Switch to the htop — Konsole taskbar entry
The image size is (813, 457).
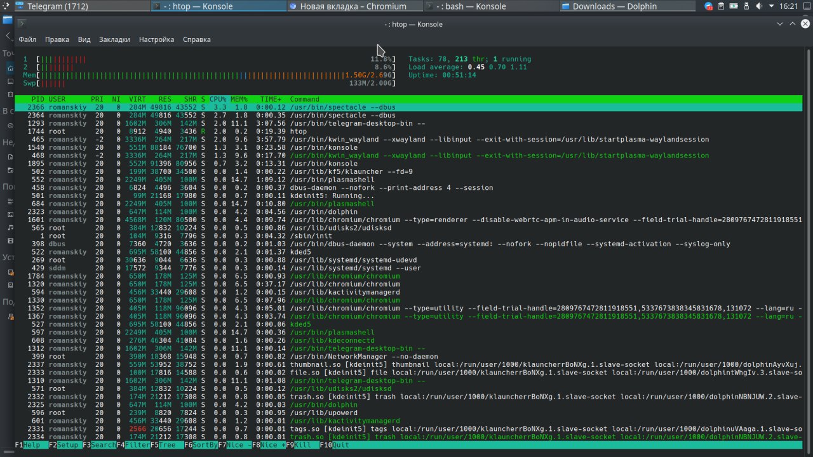(x=218, y=6)
